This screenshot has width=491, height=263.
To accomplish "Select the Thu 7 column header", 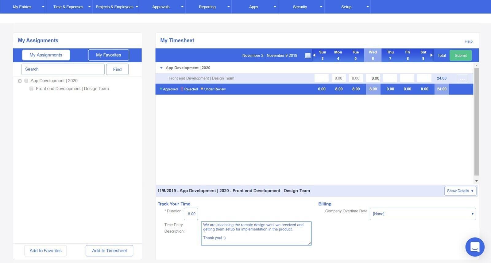I will (390, 55).
